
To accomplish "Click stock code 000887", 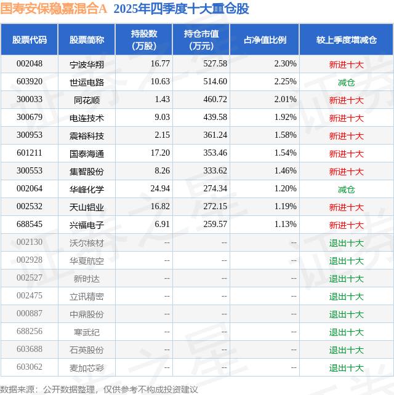I will point(29,314).
